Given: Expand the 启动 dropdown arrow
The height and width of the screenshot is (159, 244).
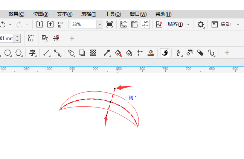Looking at the screenshot, I should (x=238, y=24).
